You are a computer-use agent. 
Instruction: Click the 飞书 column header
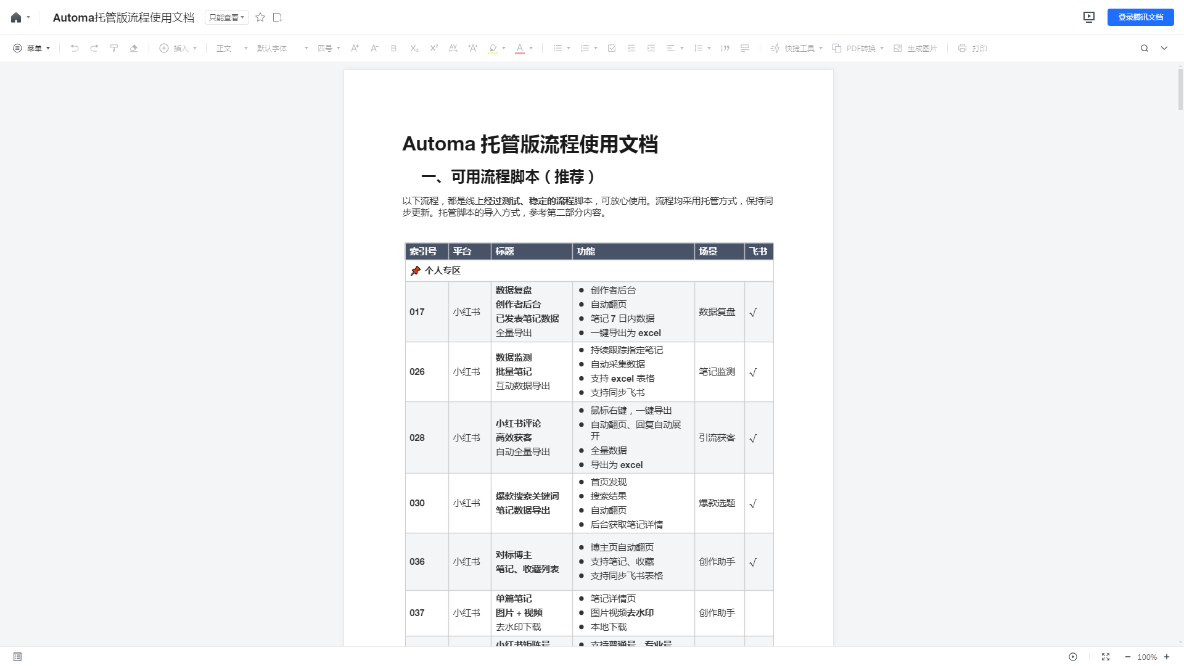[758, 252]
